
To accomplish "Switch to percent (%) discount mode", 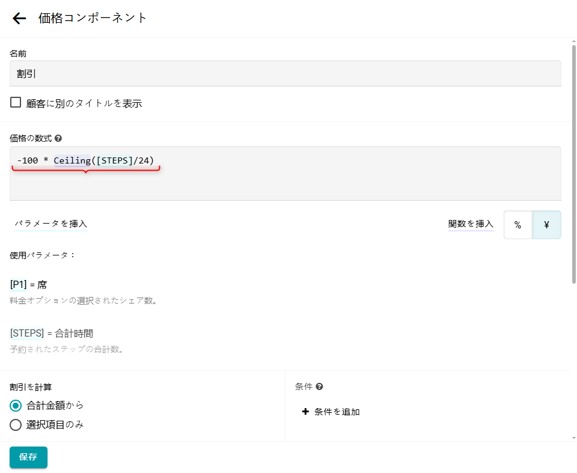I will [517, 225].
